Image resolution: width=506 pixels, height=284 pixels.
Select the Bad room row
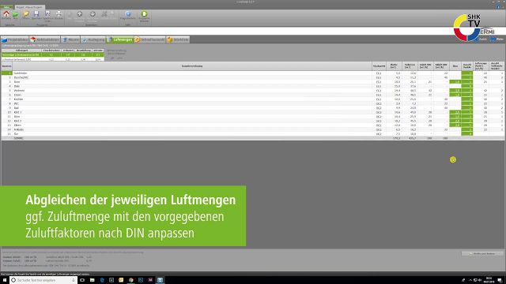tap(252, 108)
